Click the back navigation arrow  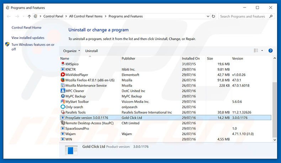coord(9,16)
